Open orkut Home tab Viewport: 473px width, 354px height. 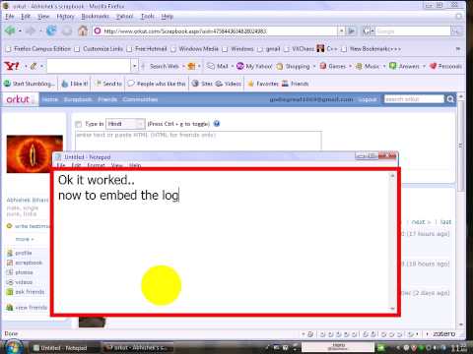(x=50, y=99)
